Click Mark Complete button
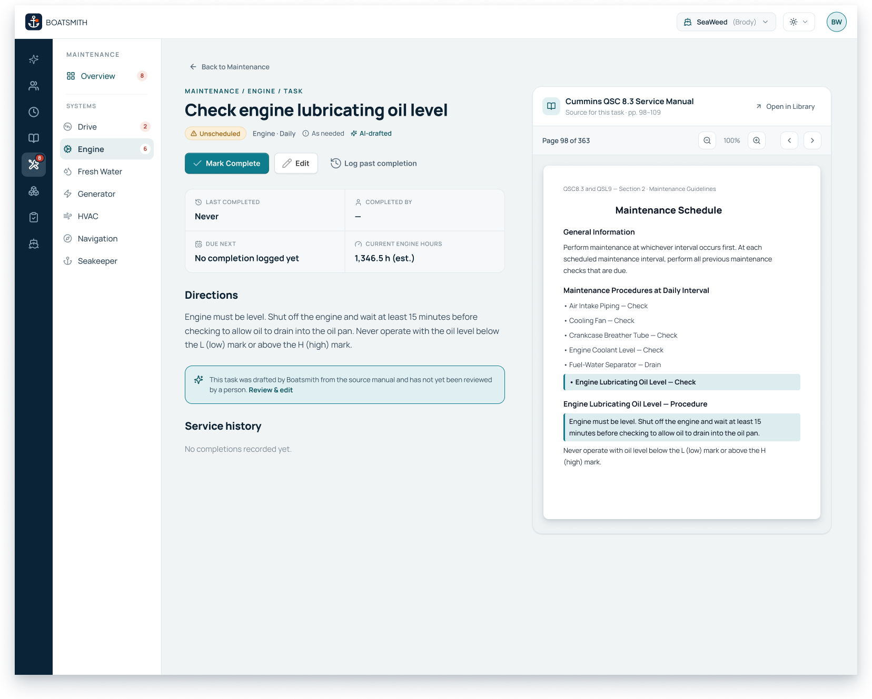Screen dimensions: 872x699 tap(227, 164)
